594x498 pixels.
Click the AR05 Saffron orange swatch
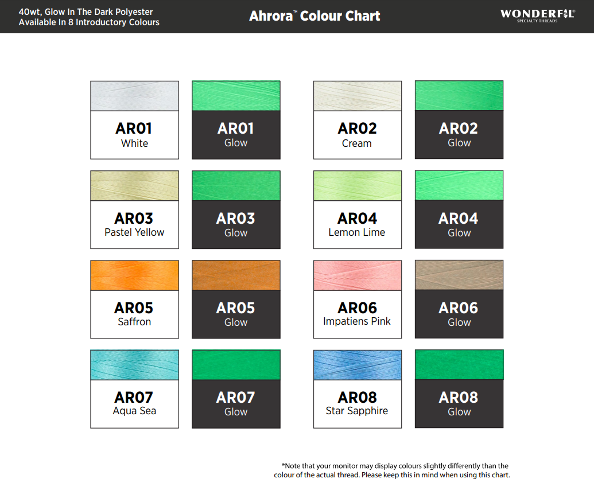point(134,275)
